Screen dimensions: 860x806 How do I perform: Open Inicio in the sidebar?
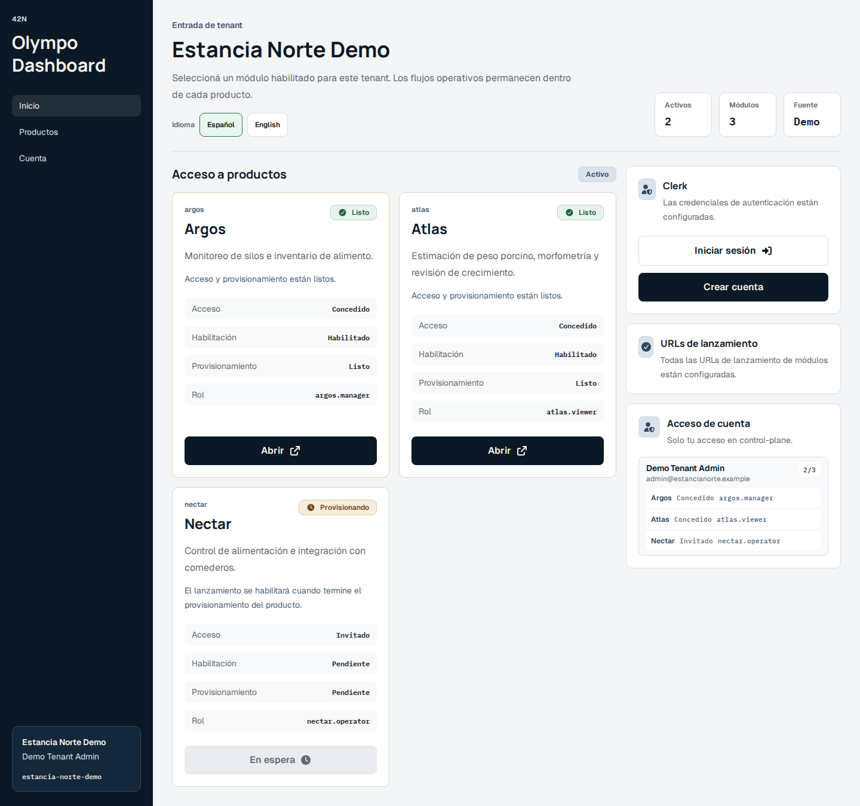76,106
